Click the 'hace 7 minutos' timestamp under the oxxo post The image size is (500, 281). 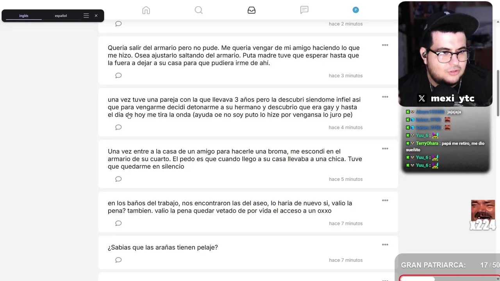pyautogui.click(x=346, y=223)
